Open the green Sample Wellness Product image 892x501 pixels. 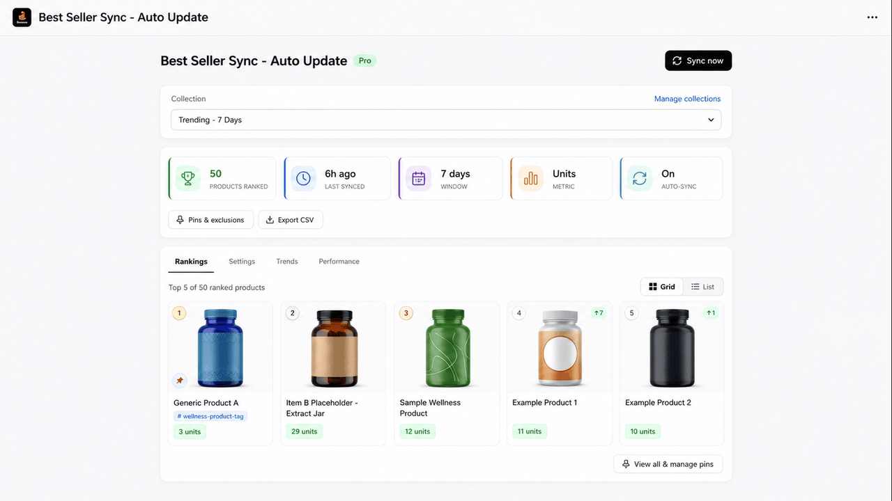pyautogui.click(x=447, y=348)
